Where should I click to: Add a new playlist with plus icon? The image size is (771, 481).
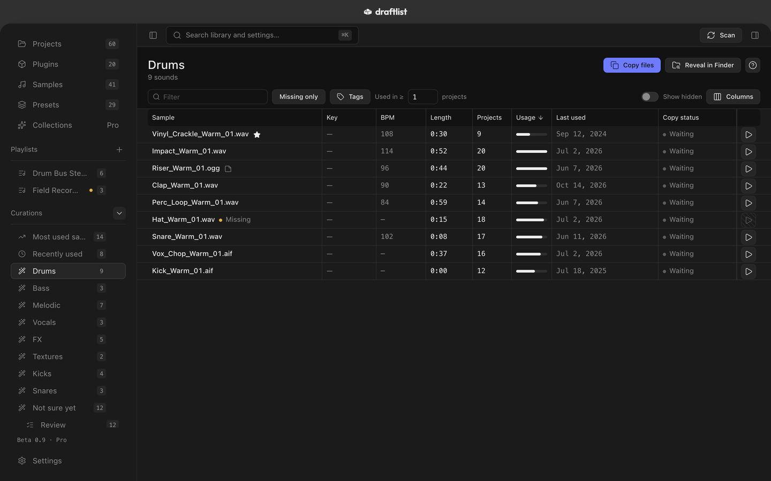pos(119,150)
